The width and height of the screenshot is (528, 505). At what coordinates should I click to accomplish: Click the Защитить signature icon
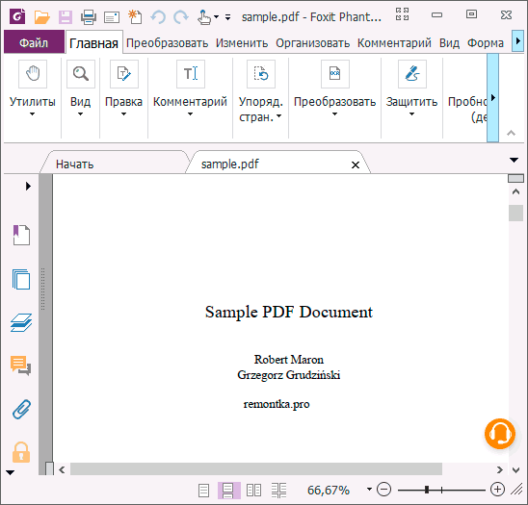pyautogui.click(x=412, y=74)
